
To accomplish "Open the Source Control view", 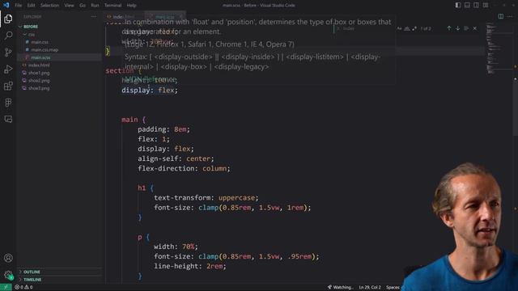I will (8, 52).
